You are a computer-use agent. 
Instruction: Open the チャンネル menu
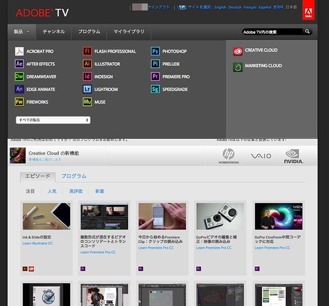(x=54, y=32)
